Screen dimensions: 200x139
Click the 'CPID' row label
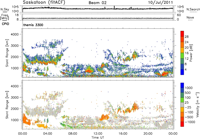click(5, 24)
